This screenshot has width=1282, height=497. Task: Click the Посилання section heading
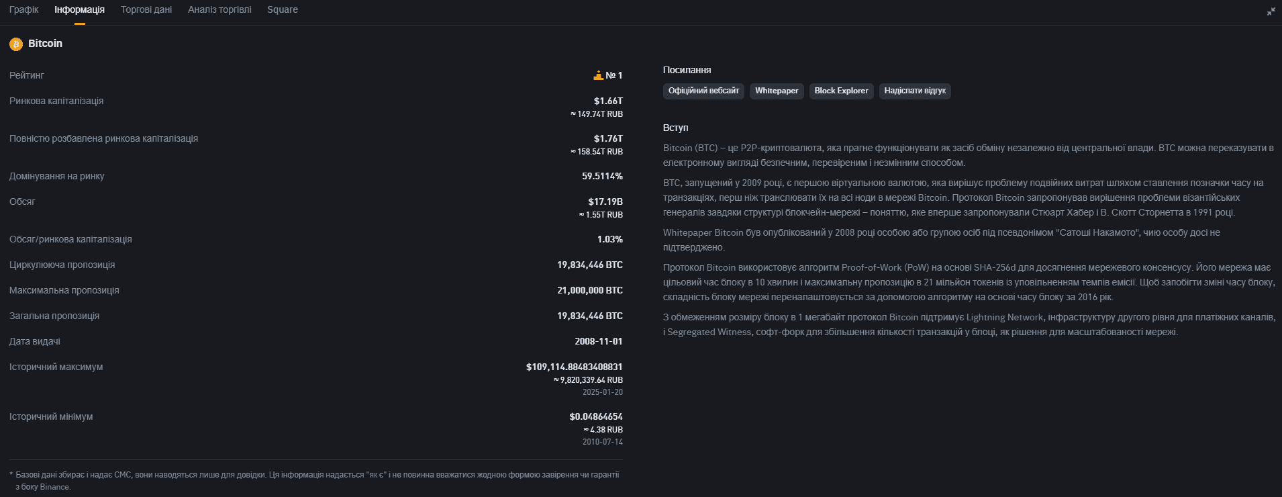tap(687, 70)
